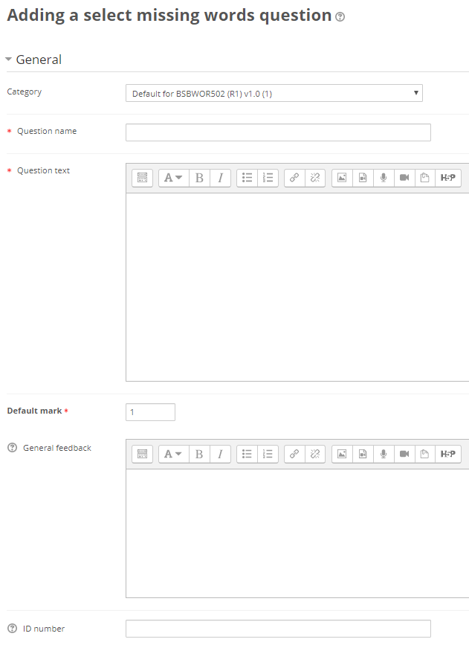Viewport: 469px width, 645px height.
Task: Apply italic in Question text editor
Action: [x=220, y=178]
